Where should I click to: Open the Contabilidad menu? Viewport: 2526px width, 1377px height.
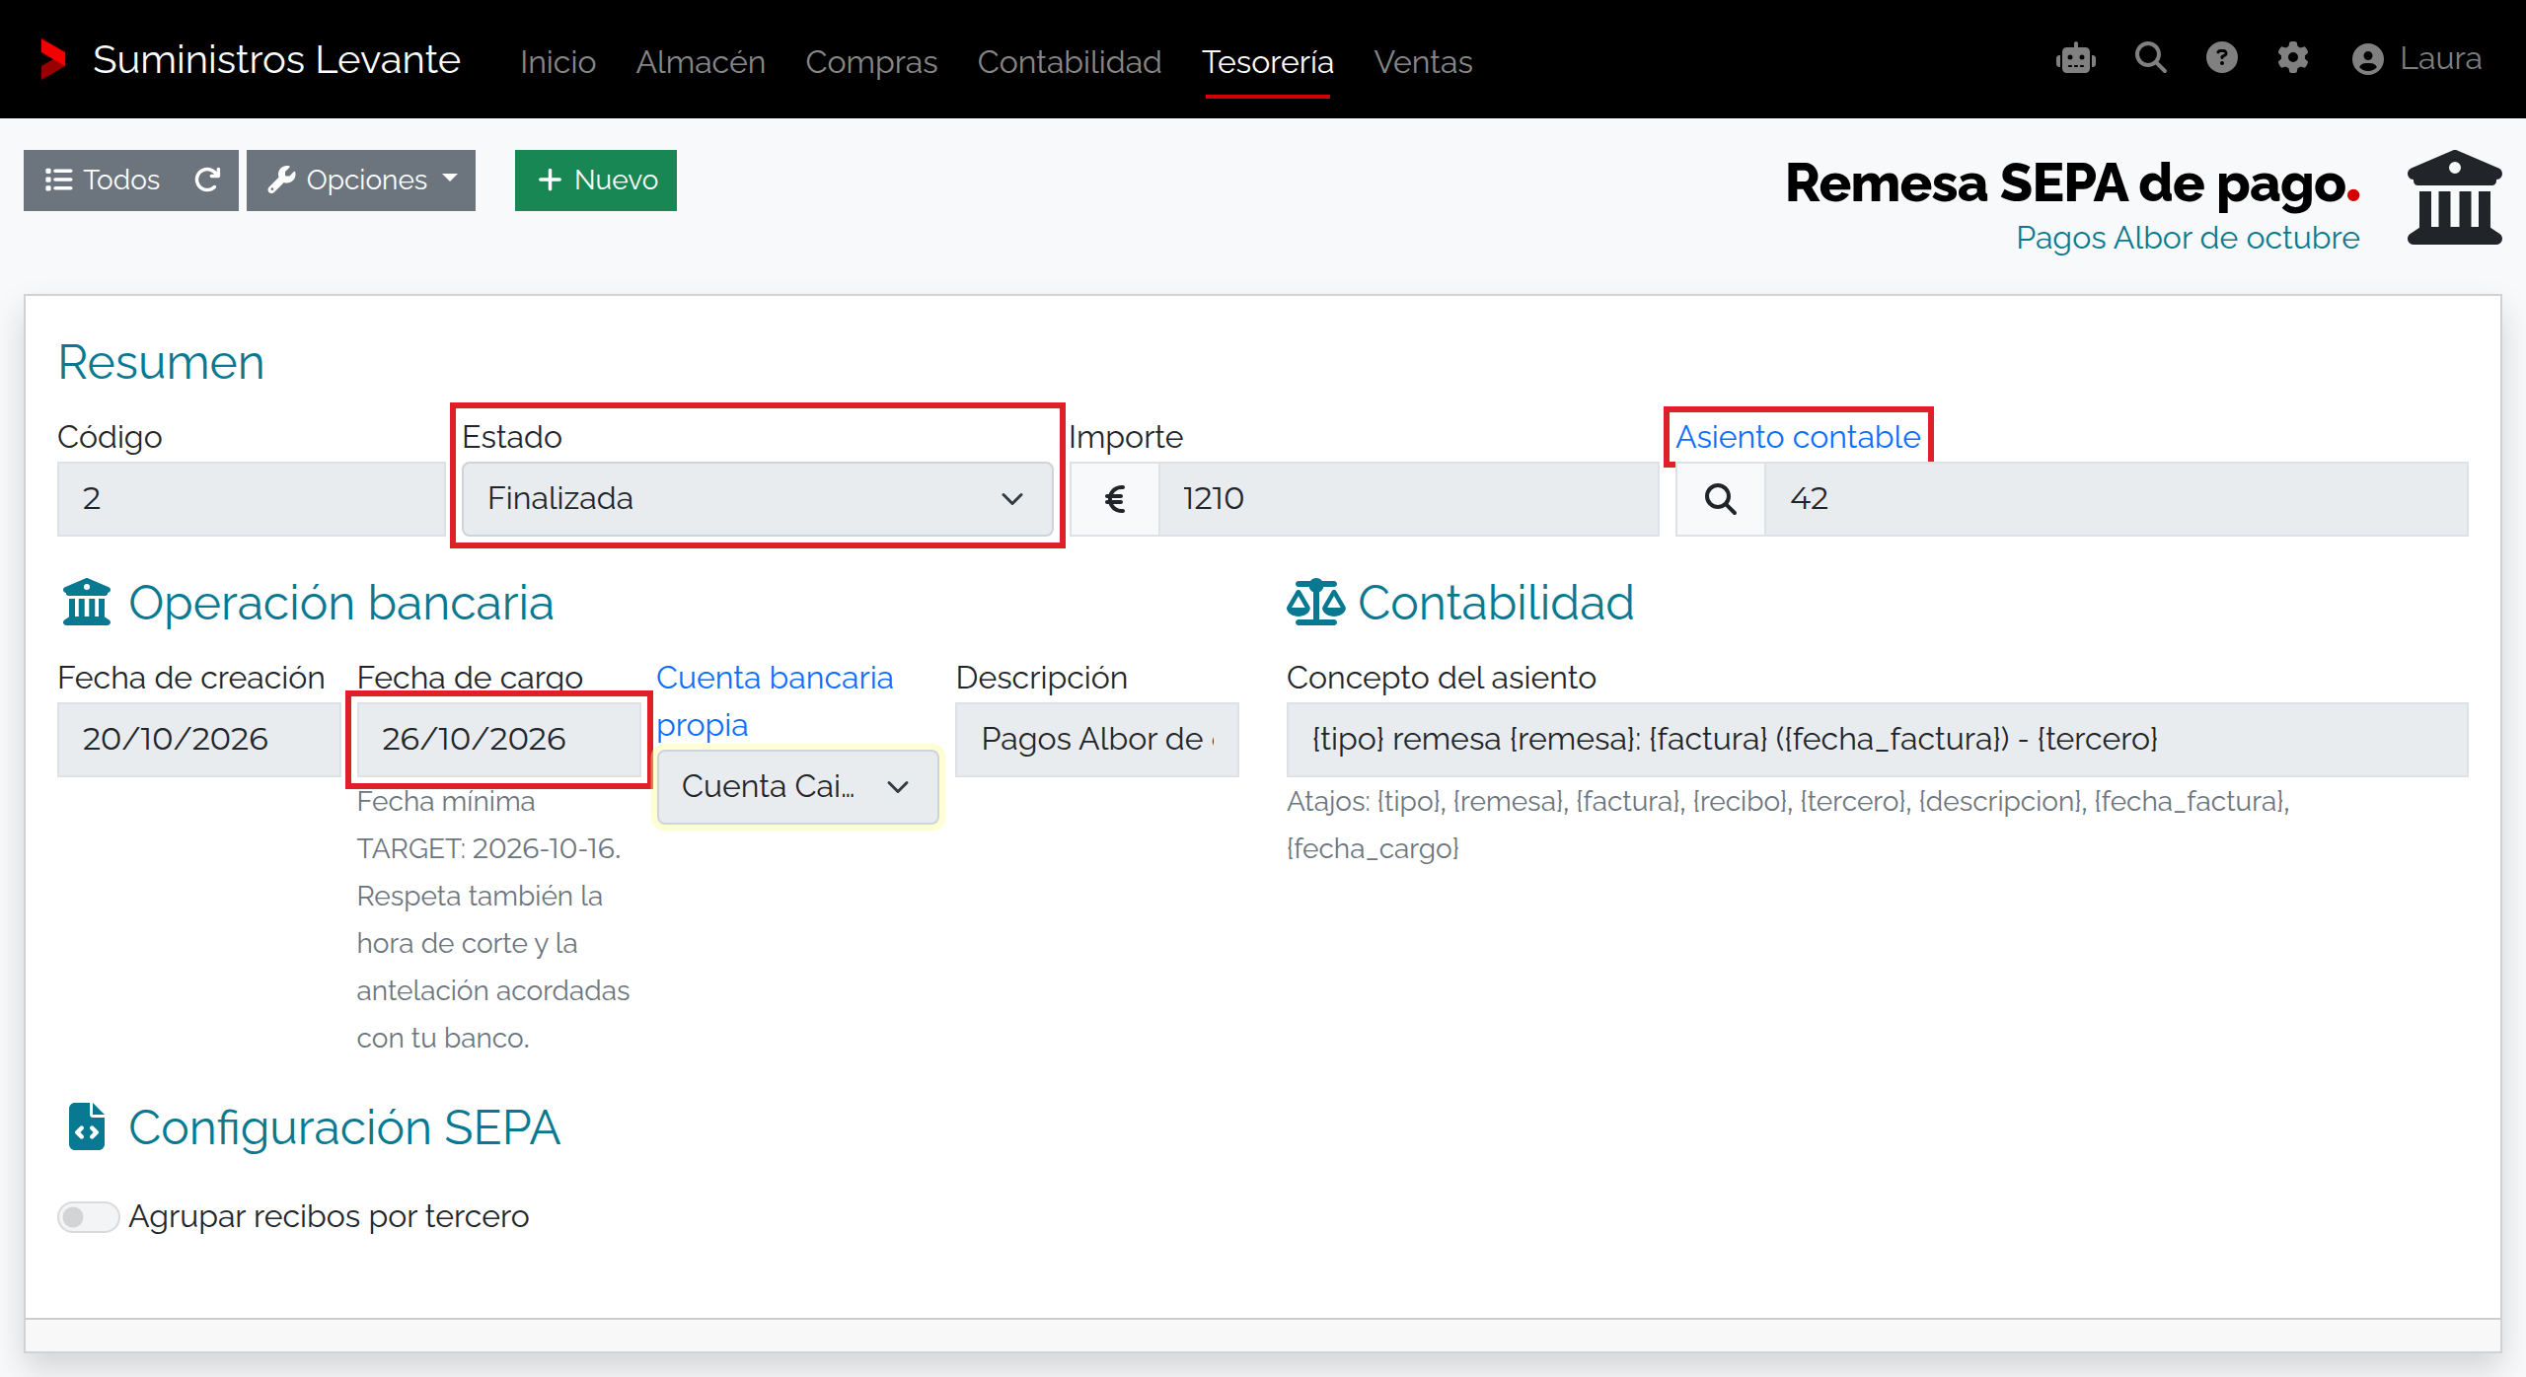point(1070,61)
